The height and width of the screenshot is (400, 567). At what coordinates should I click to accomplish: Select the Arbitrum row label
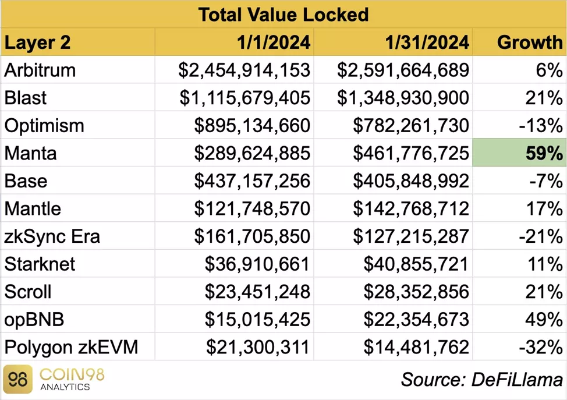40,70
